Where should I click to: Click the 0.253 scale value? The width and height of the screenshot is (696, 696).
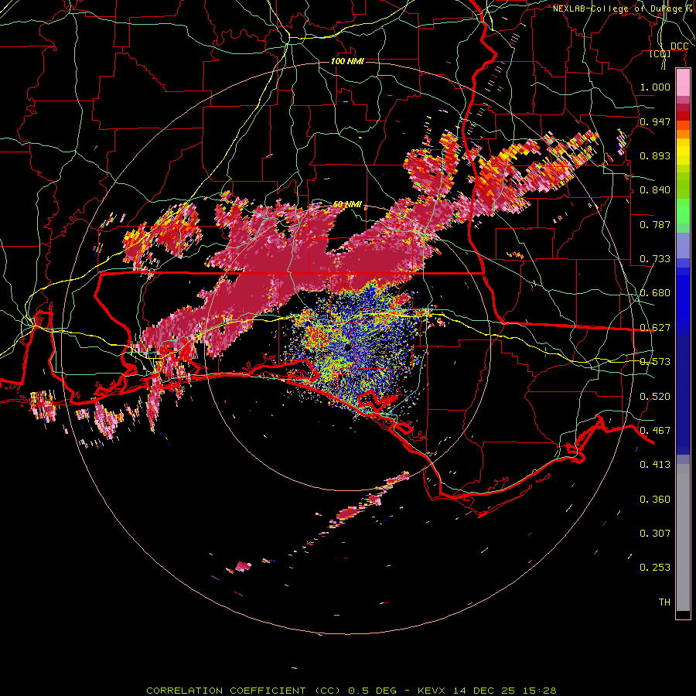655,568
